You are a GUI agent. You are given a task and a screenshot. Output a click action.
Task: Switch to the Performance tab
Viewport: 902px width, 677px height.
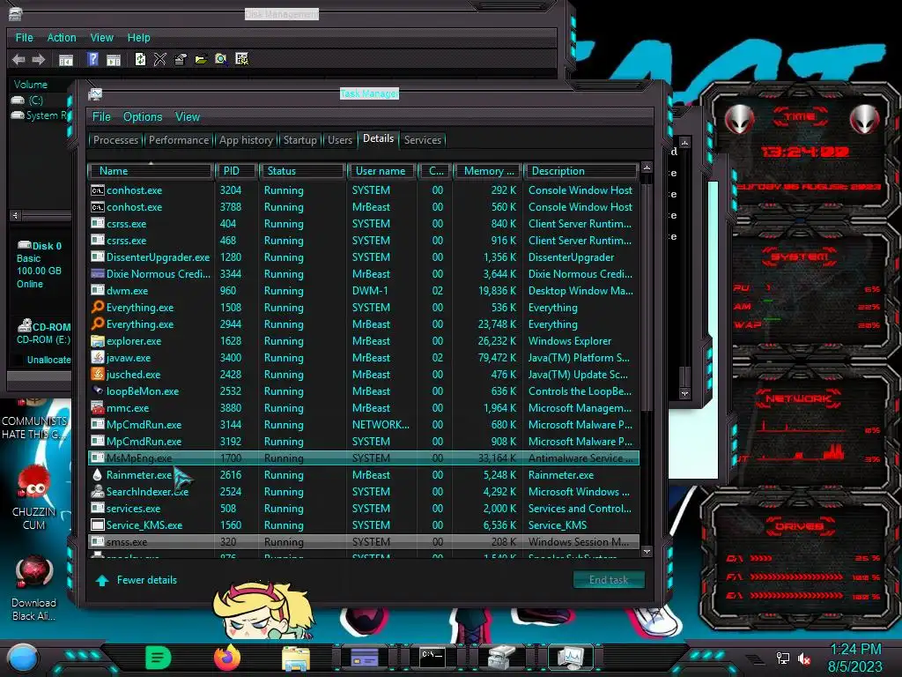[x=179, y=140]
